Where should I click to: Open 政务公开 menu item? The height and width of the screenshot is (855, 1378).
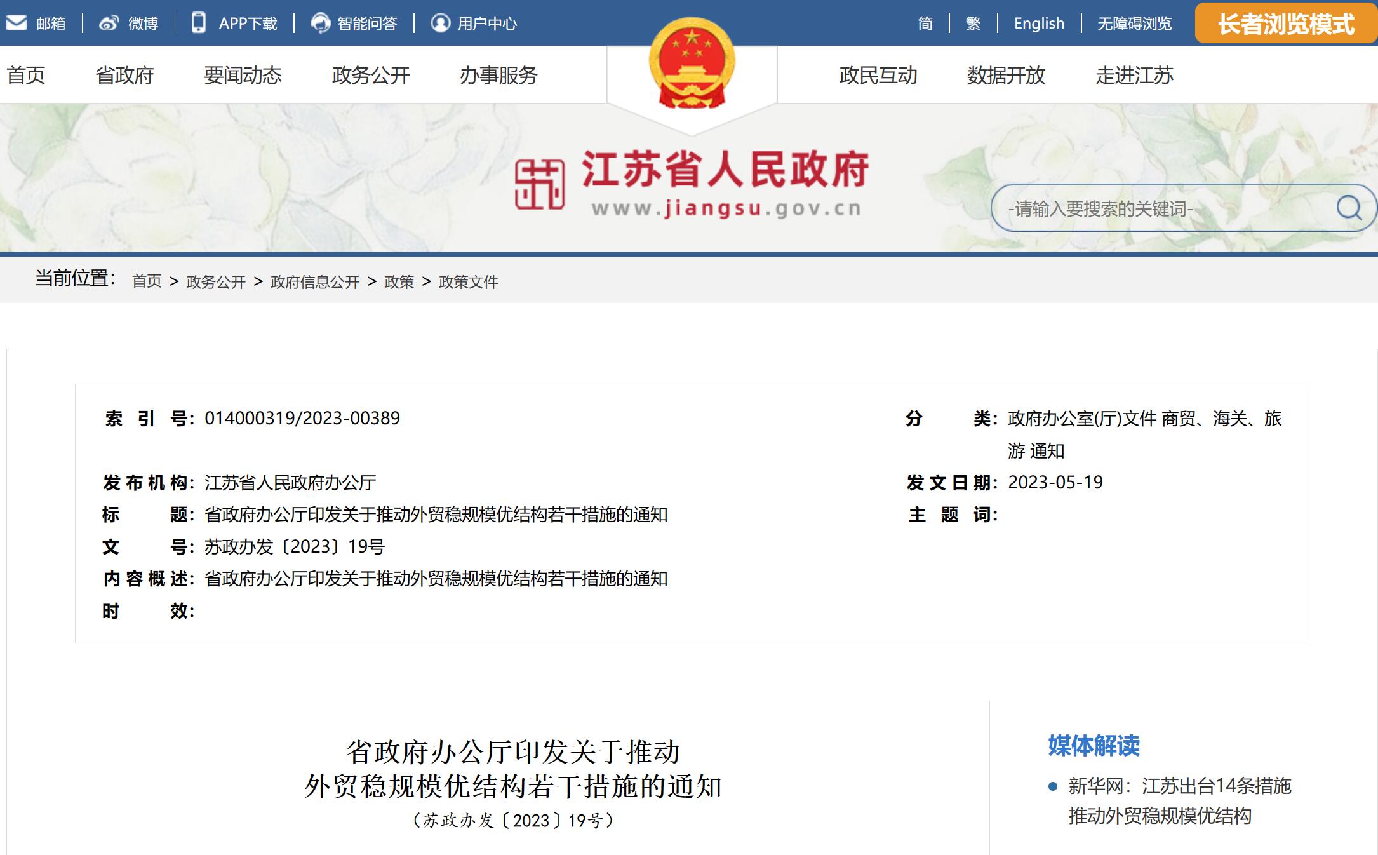pos(371,75)
